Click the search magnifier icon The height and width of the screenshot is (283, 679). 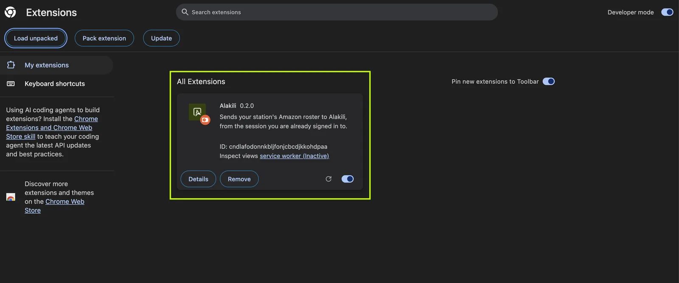click(185, 12)
